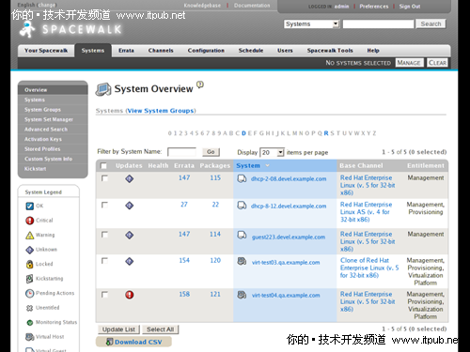Click Unknown status icon for guest223.devel.example.com

coord(130,235)
